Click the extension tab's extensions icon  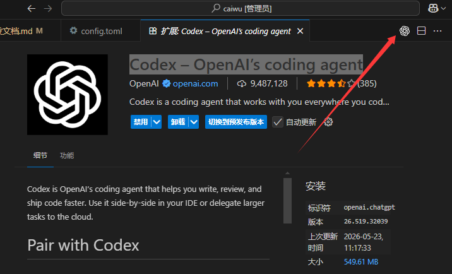point(153,30)
